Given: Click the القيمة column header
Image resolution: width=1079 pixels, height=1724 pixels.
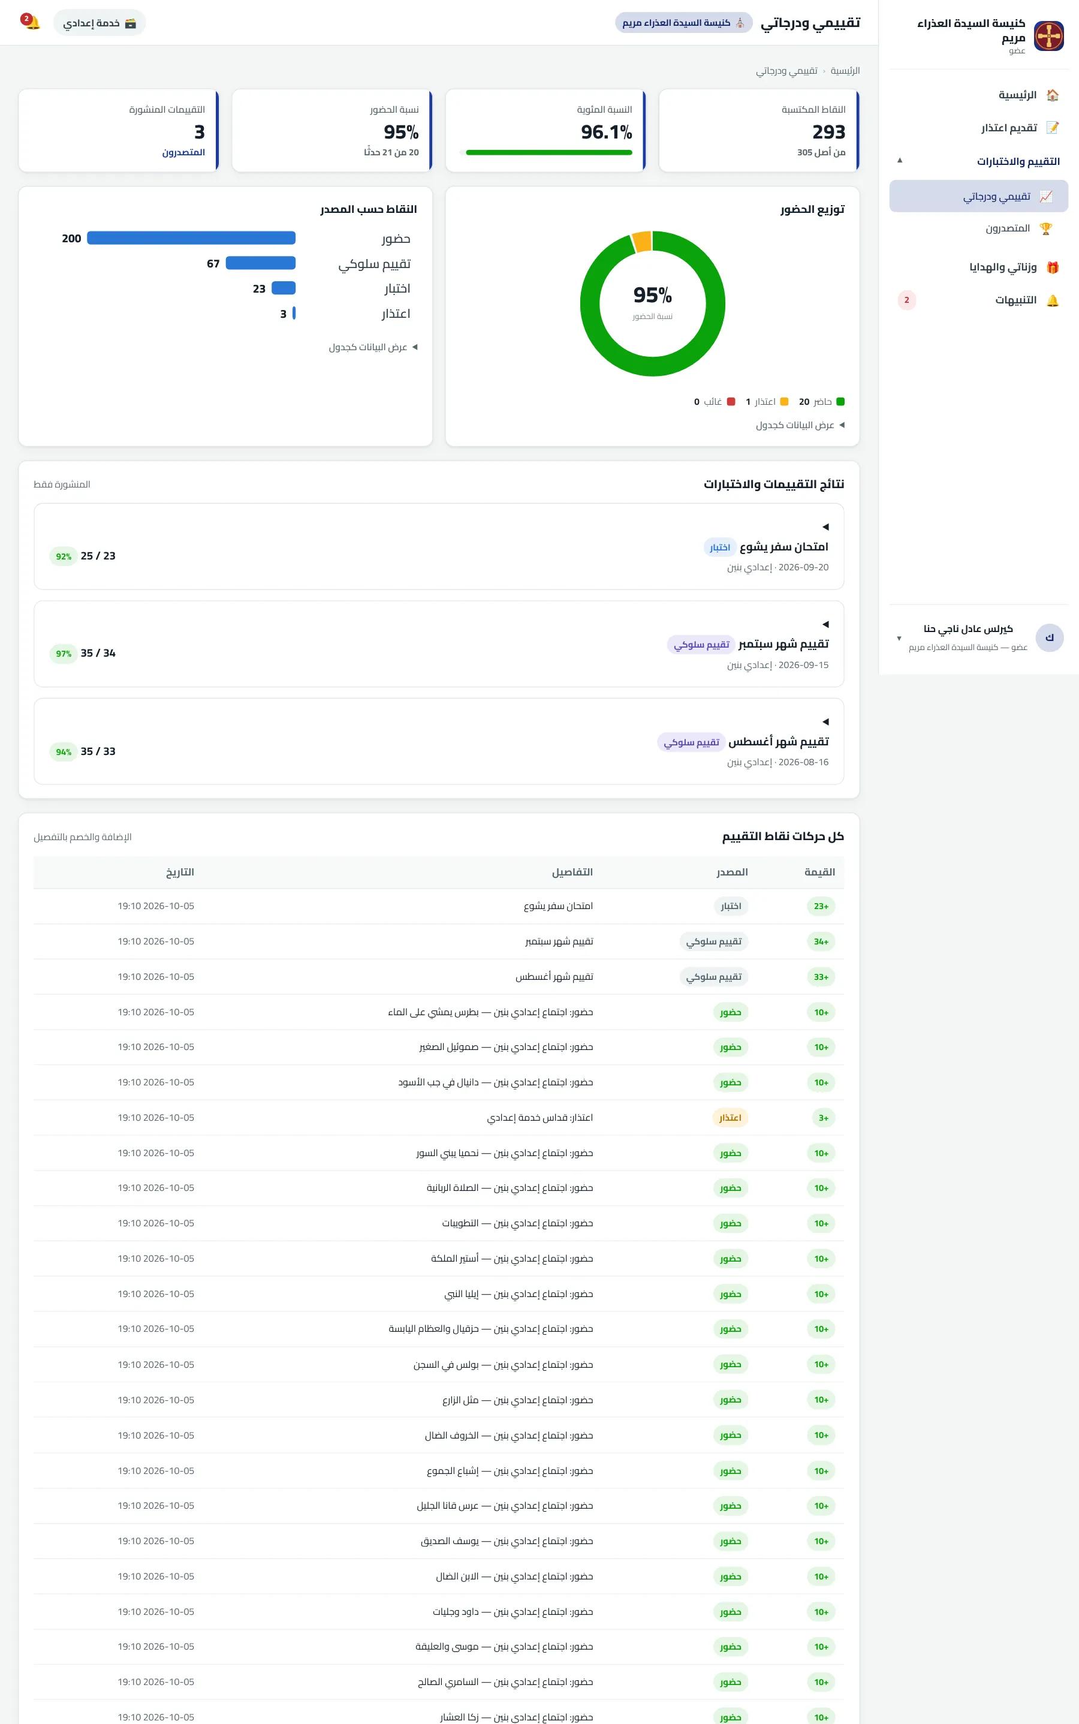Looking at the screenshot, I should 819,872.
